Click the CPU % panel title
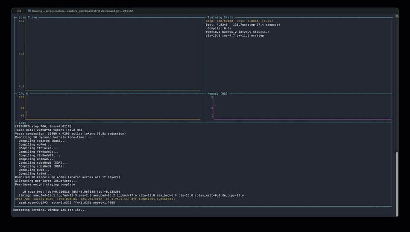 tap(23, 94)
